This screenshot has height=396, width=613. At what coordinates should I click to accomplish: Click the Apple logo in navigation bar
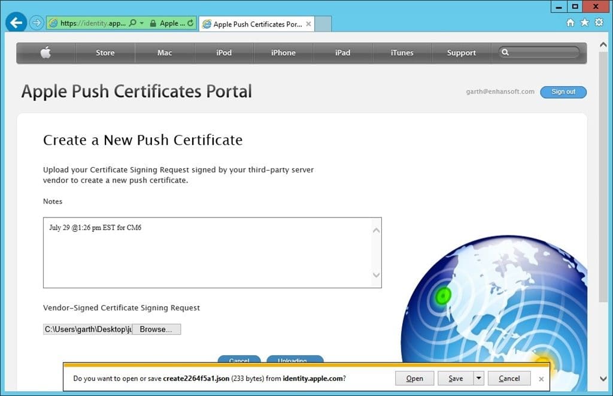[45, 53]
